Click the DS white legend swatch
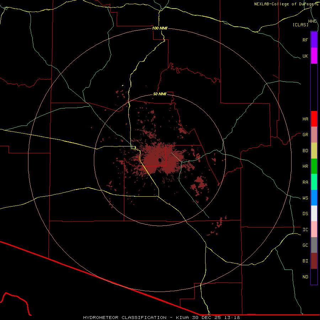 coord(314,213)
